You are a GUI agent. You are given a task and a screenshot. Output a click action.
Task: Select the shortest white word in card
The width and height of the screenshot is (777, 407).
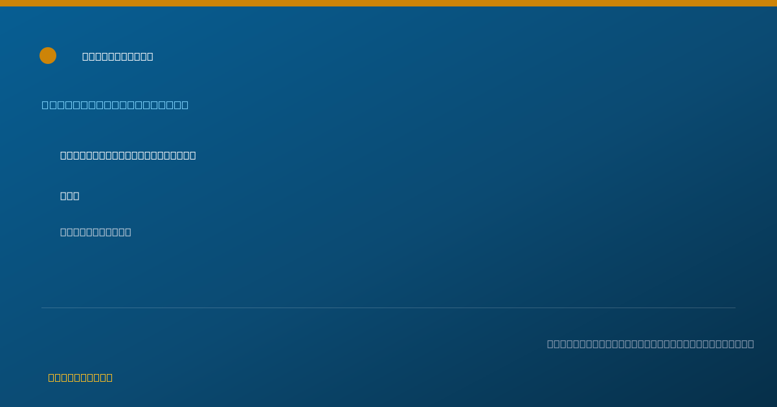[x=70, y=196]
